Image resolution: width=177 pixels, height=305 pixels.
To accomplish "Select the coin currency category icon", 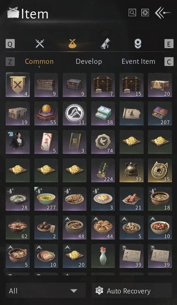I will (x=138, y=43).
